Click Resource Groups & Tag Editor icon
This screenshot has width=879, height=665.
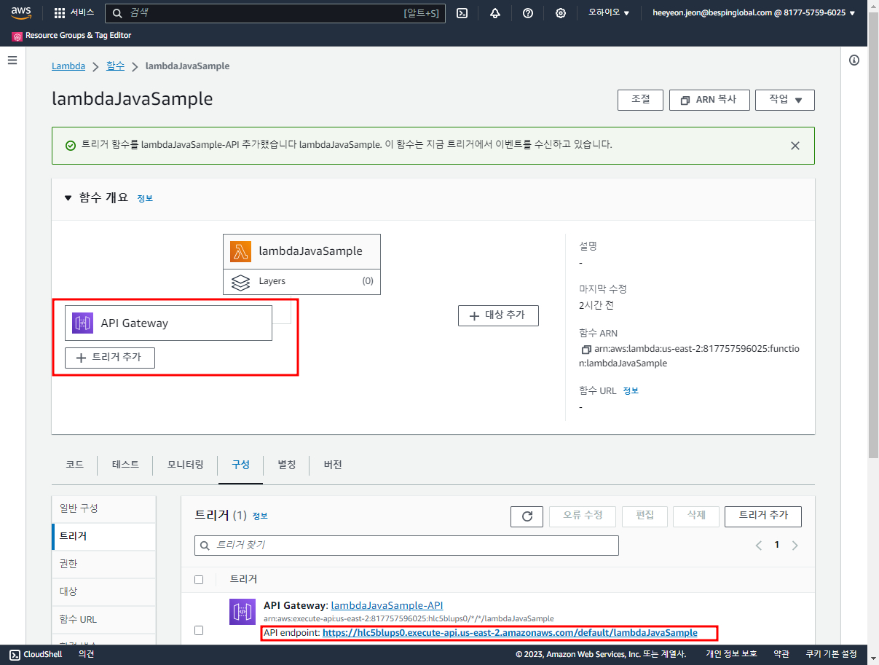[x=17, y=36]
